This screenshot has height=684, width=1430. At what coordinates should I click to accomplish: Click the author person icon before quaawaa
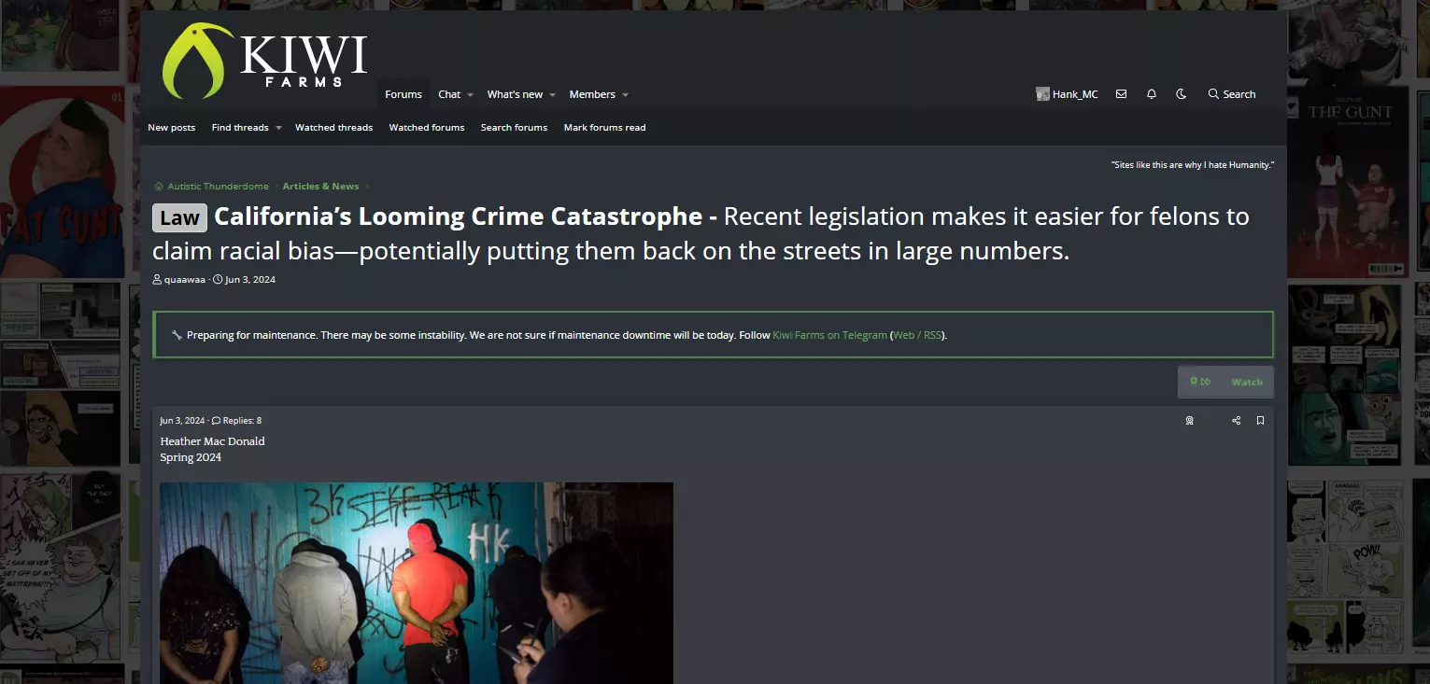click(x=158, y=280)
